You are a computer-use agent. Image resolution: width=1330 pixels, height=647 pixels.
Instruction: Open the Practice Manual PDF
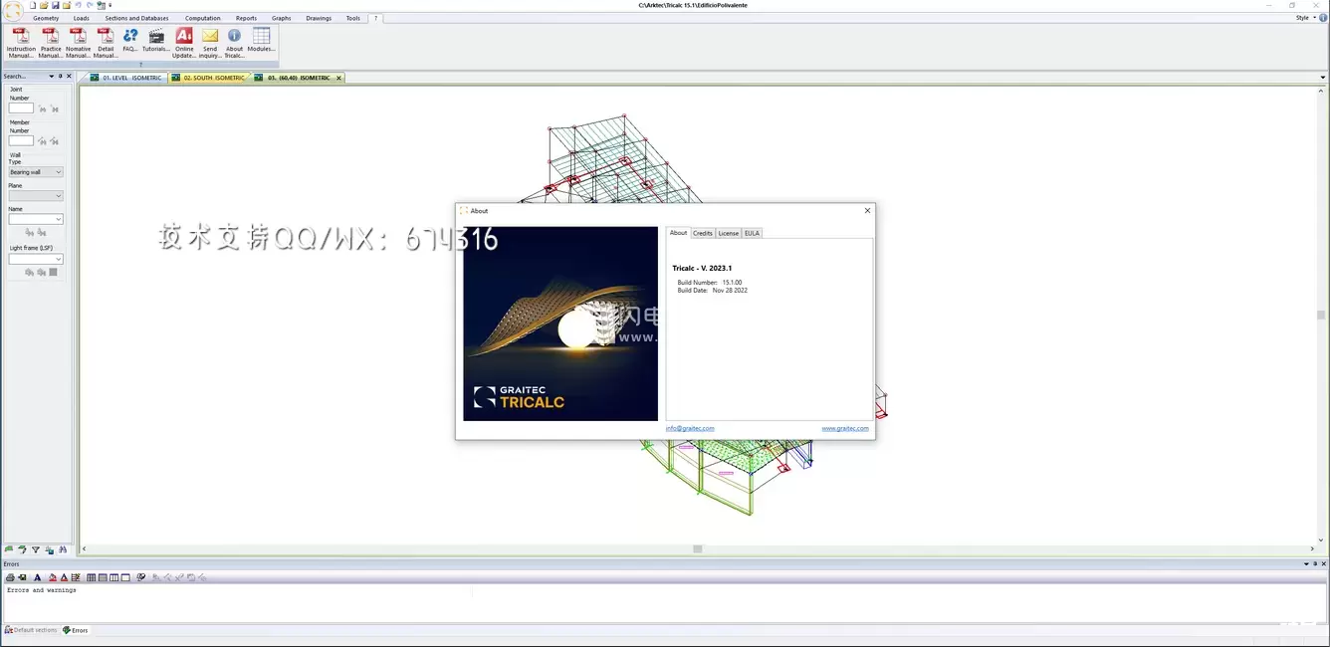coord(50,43)
